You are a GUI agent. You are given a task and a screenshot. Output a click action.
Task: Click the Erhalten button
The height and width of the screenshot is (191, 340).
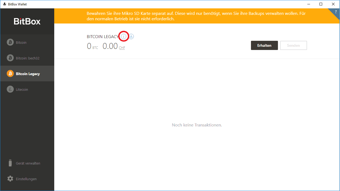264,45
